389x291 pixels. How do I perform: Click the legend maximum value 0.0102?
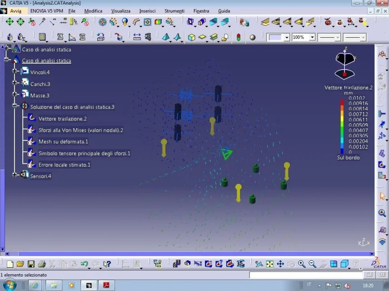point(357,98)
